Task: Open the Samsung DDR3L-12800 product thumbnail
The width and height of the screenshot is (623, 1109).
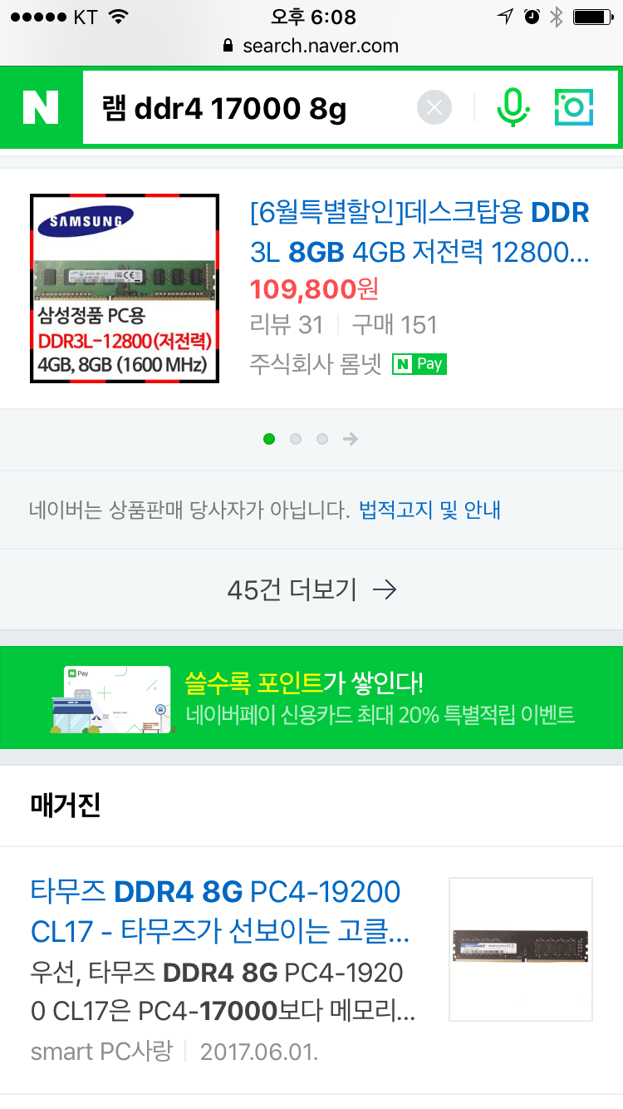Action: [x=125, y=288]
